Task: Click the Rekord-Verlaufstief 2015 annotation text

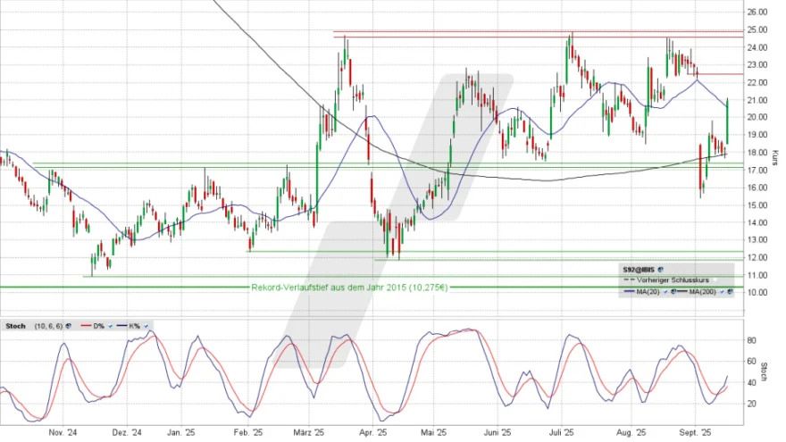Action: pos(349,287)
